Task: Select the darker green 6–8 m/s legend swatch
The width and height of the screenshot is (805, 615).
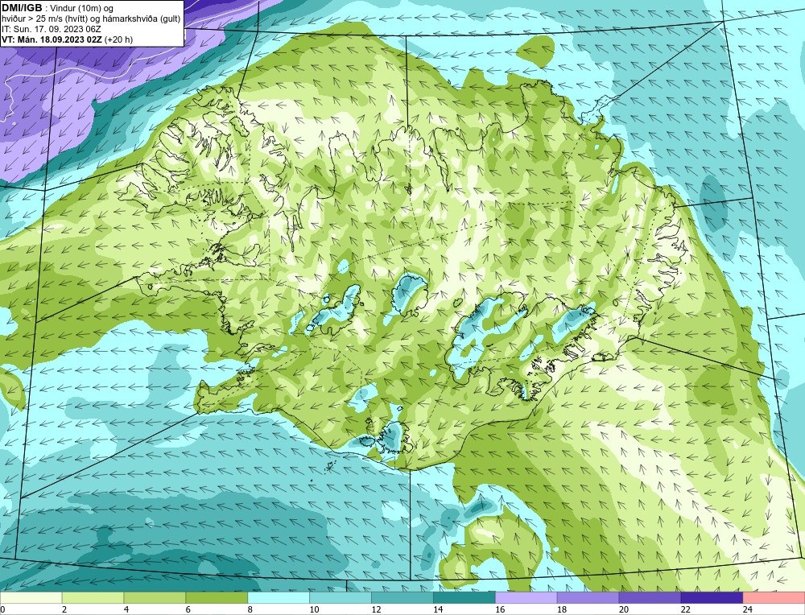Action: (217, 598)
